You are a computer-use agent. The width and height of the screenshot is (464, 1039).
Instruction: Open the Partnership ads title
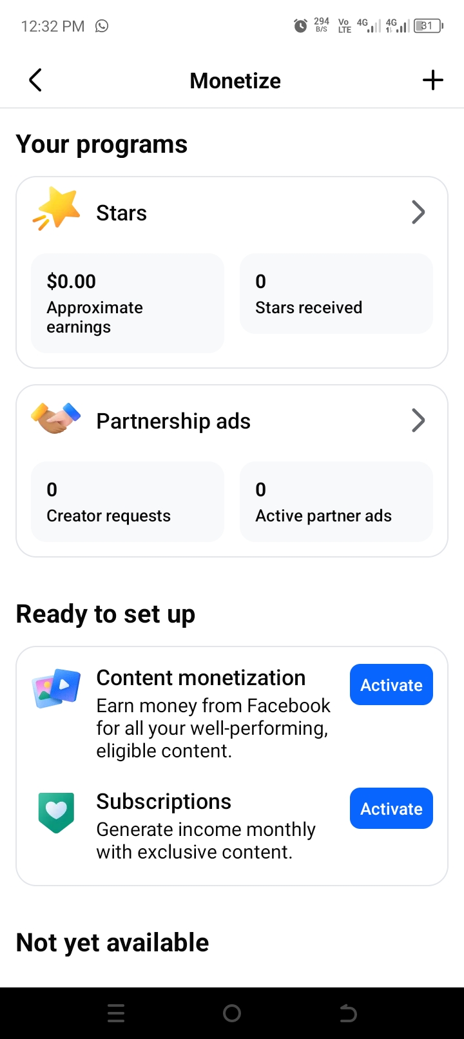(173, 421)
